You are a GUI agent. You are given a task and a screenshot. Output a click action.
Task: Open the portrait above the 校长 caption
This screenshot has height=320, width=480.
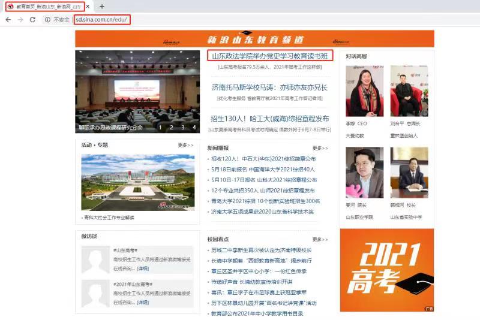[409, 173]
